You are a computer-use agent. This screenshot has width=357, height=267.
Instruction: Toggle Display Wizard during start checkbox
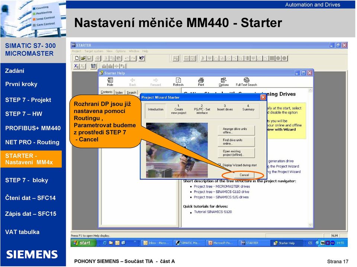pos(219,165)
